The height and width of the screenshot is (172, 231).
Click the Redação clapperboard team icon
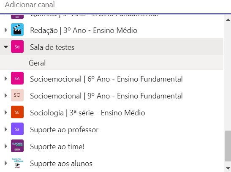(17, 30)
